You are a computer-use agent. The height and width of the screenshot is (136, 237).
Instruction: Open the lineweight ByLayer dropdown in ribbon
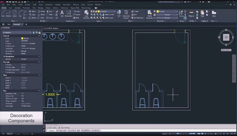tap(167, 15)
